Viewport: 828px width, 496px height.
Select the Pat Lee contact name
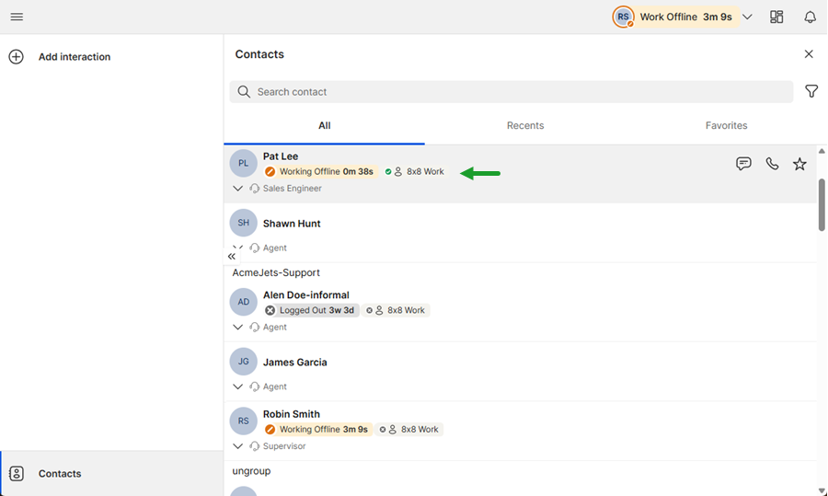point(281,156)
